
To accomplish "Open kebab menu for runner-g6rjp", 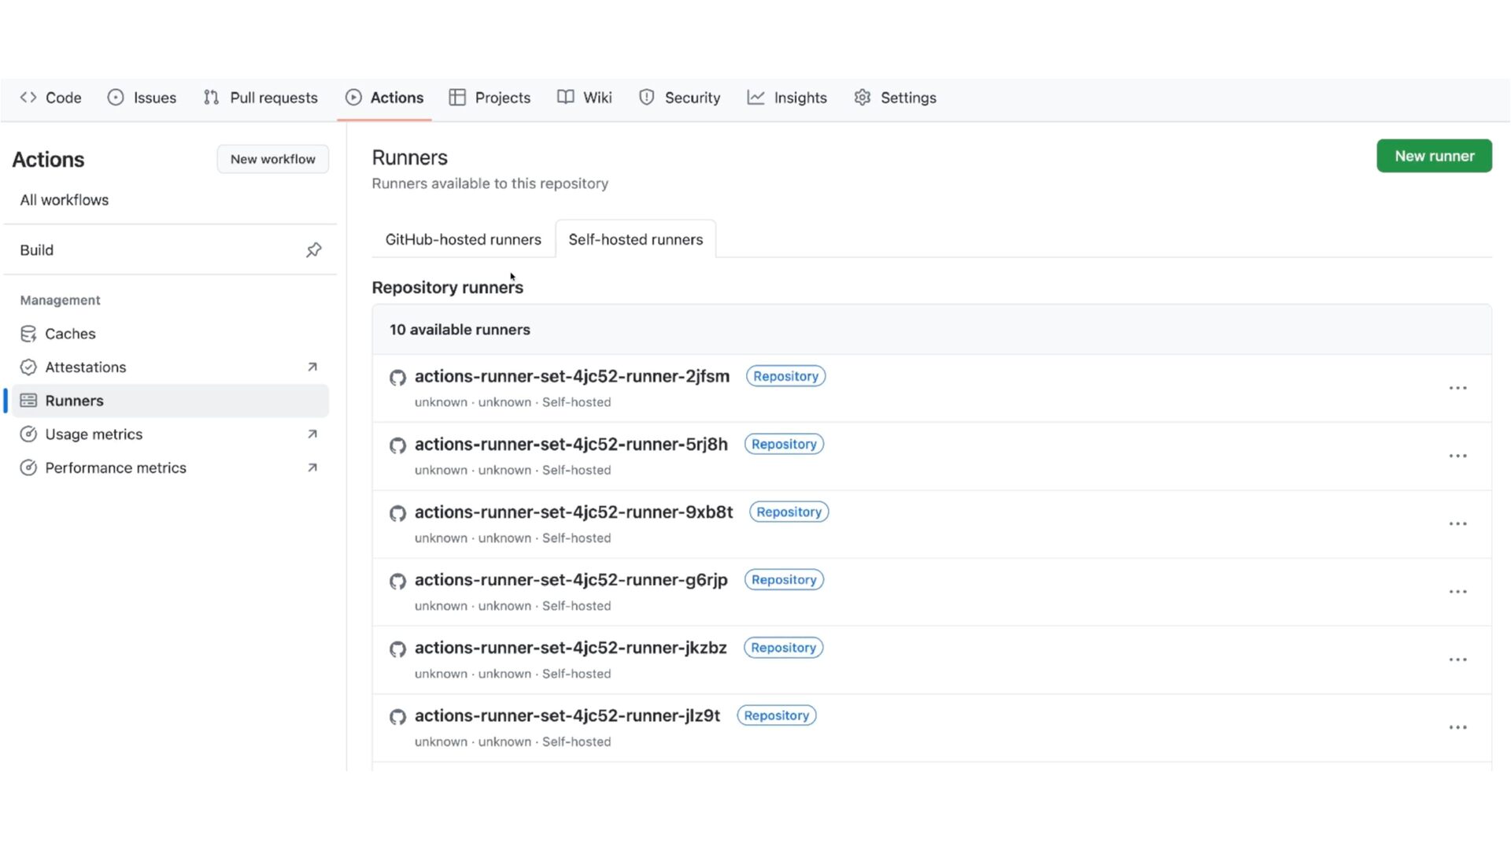I will coord(1457,592).
